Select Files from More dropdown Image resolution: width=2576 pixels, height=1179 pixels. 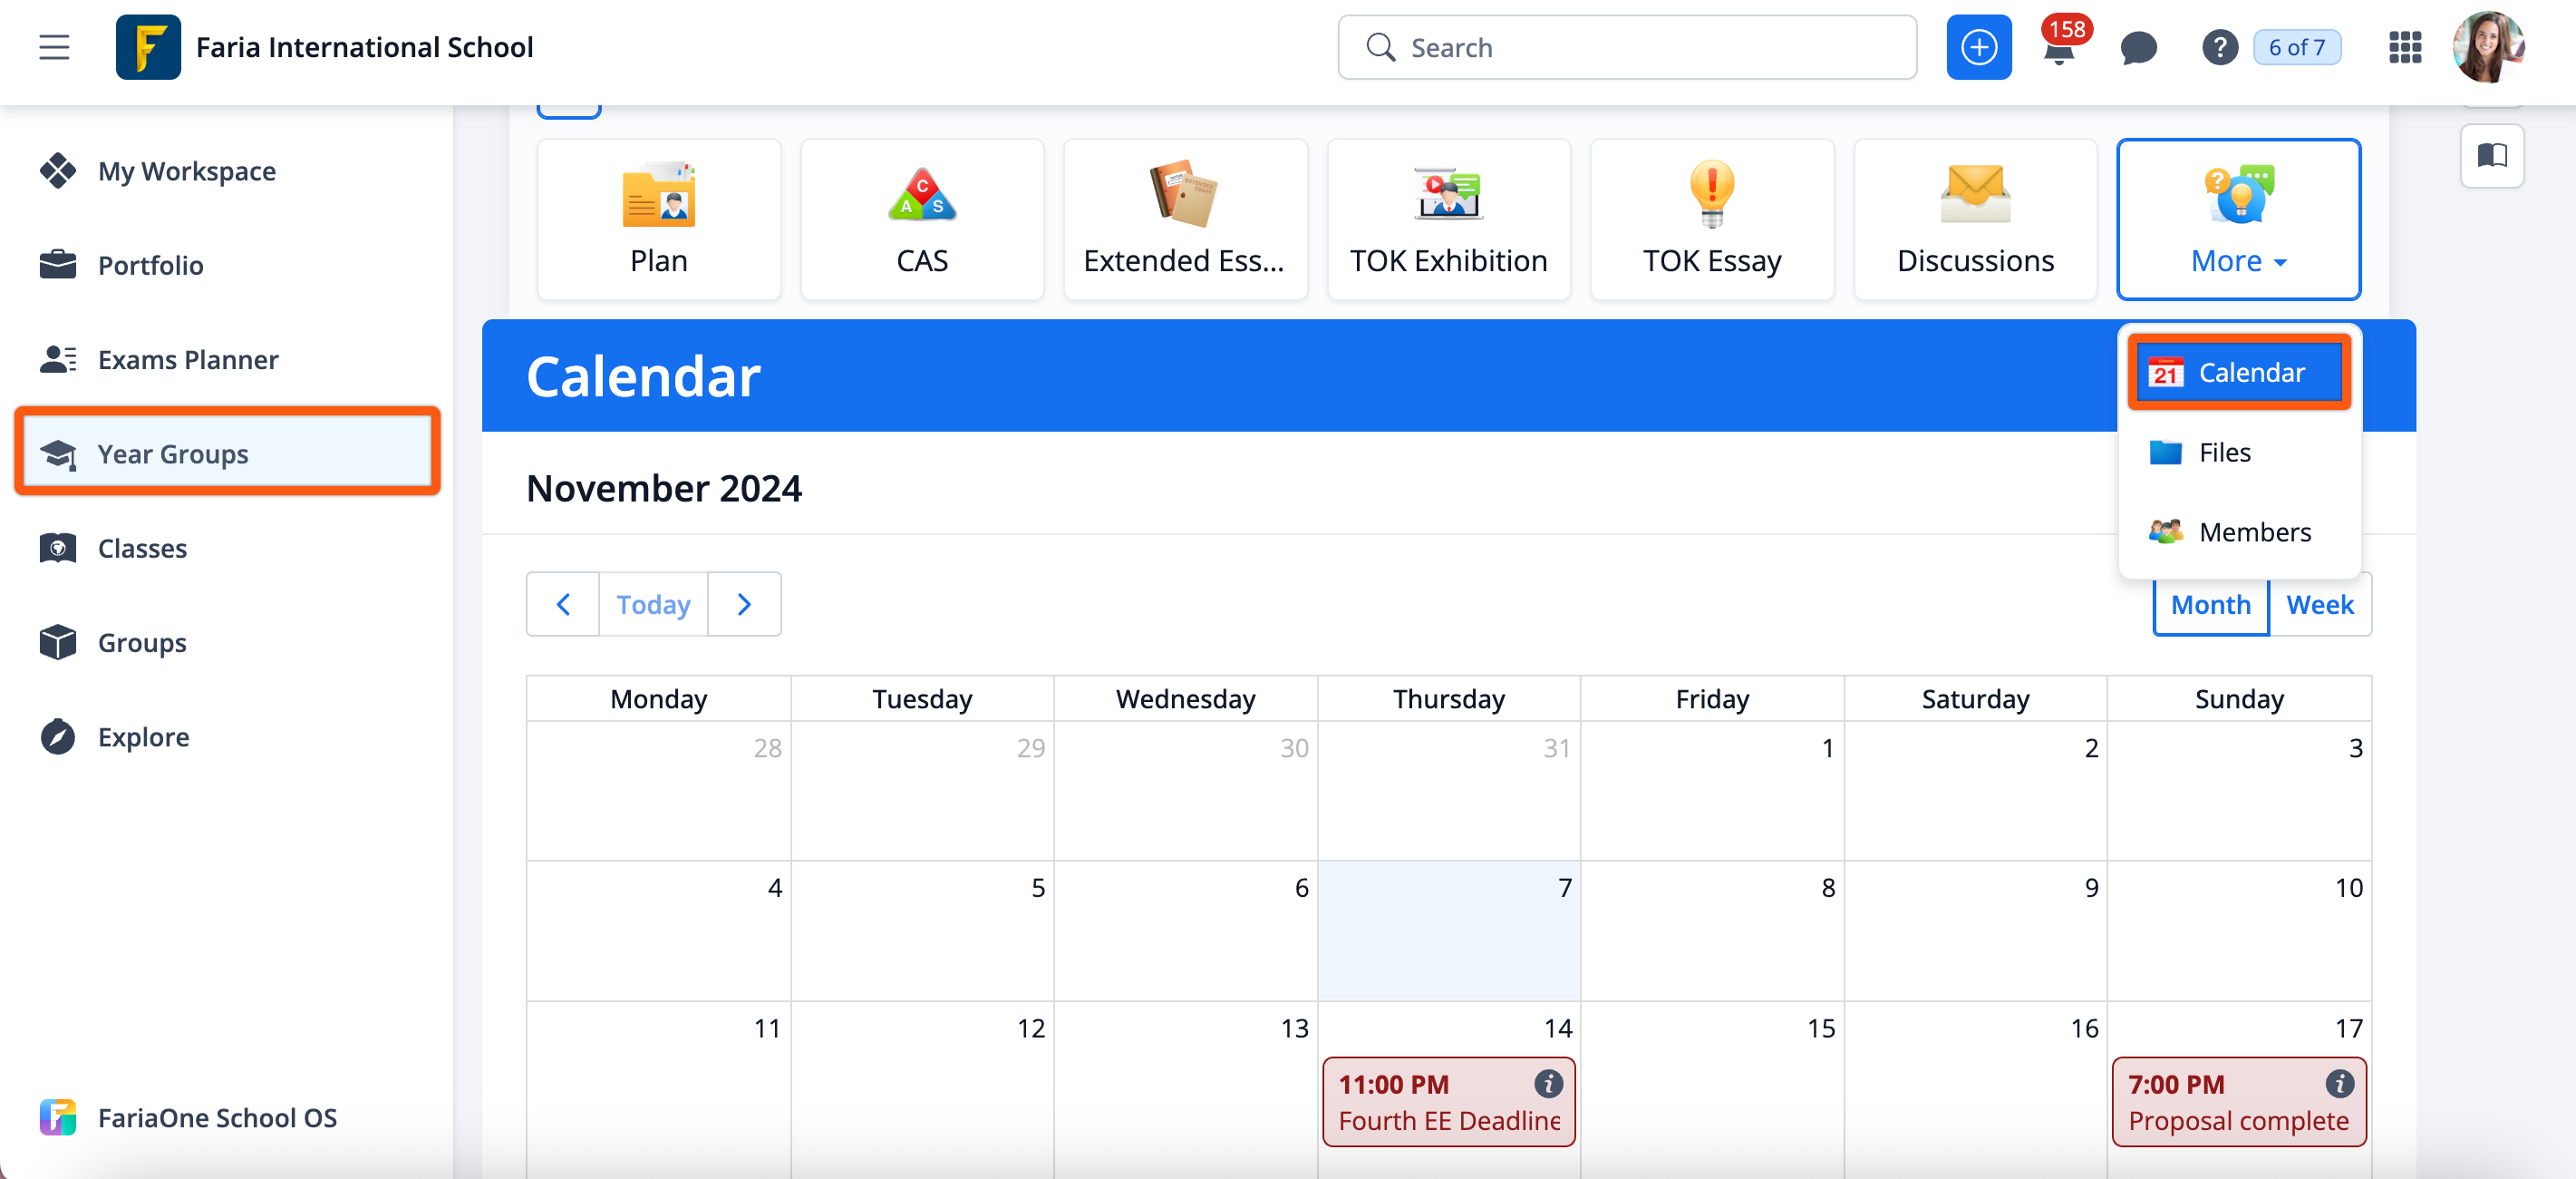(2224, 453)
